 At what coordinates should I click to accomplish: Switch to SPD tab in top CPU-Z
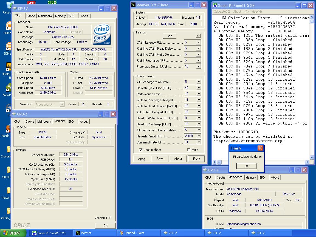72,16
